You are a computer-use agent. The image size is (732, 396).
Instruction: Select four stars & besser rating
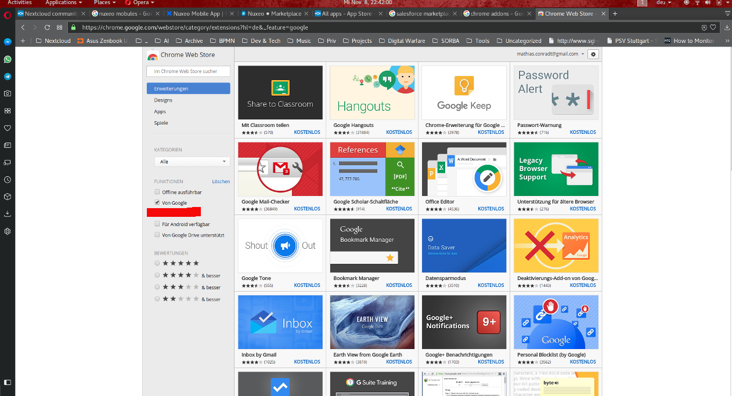coord(157,275)
